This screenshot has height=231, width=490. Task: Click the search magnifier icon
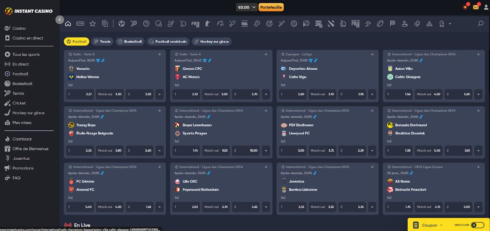[481, 24]
